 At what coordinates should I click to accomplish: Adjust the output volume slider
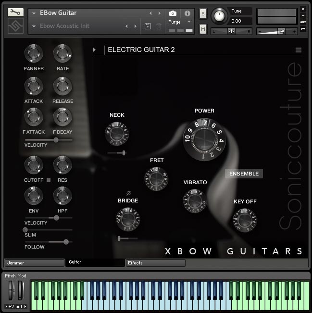277,31
